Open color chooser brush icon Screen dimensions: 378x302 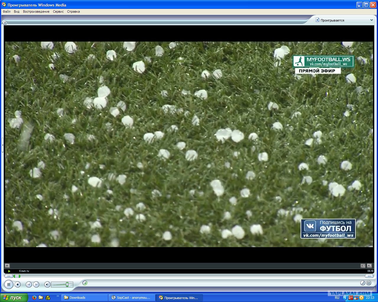[x=363, y=283]
